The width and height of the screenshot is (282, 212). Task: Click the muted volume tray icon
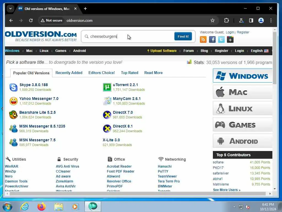click(248, 207)
